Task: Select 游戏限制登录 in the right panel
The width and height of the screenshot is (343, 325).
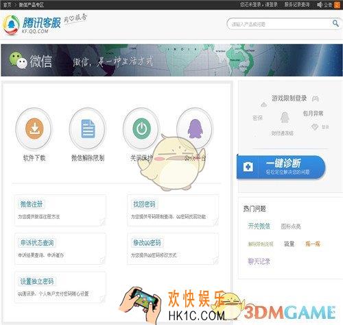Action: [x=289, y=99]
